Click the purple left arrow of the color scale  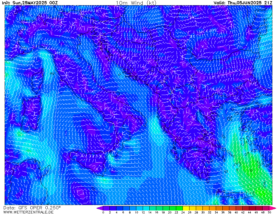(x=100, y=208)
